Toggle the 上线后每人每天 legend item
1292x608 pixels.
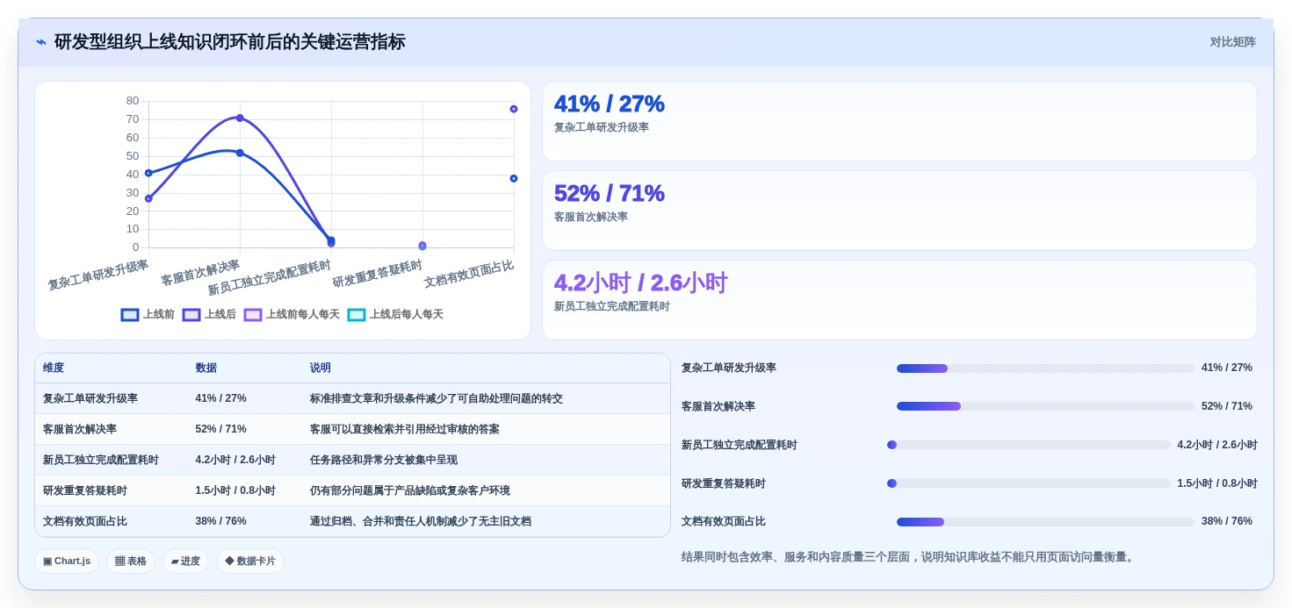pyautogui.click(x=395, y=314)
